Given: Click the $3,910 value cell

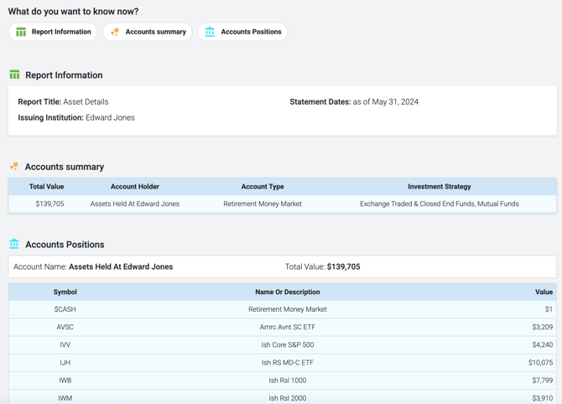Looking at the screenshot, I should coord(542,398).
